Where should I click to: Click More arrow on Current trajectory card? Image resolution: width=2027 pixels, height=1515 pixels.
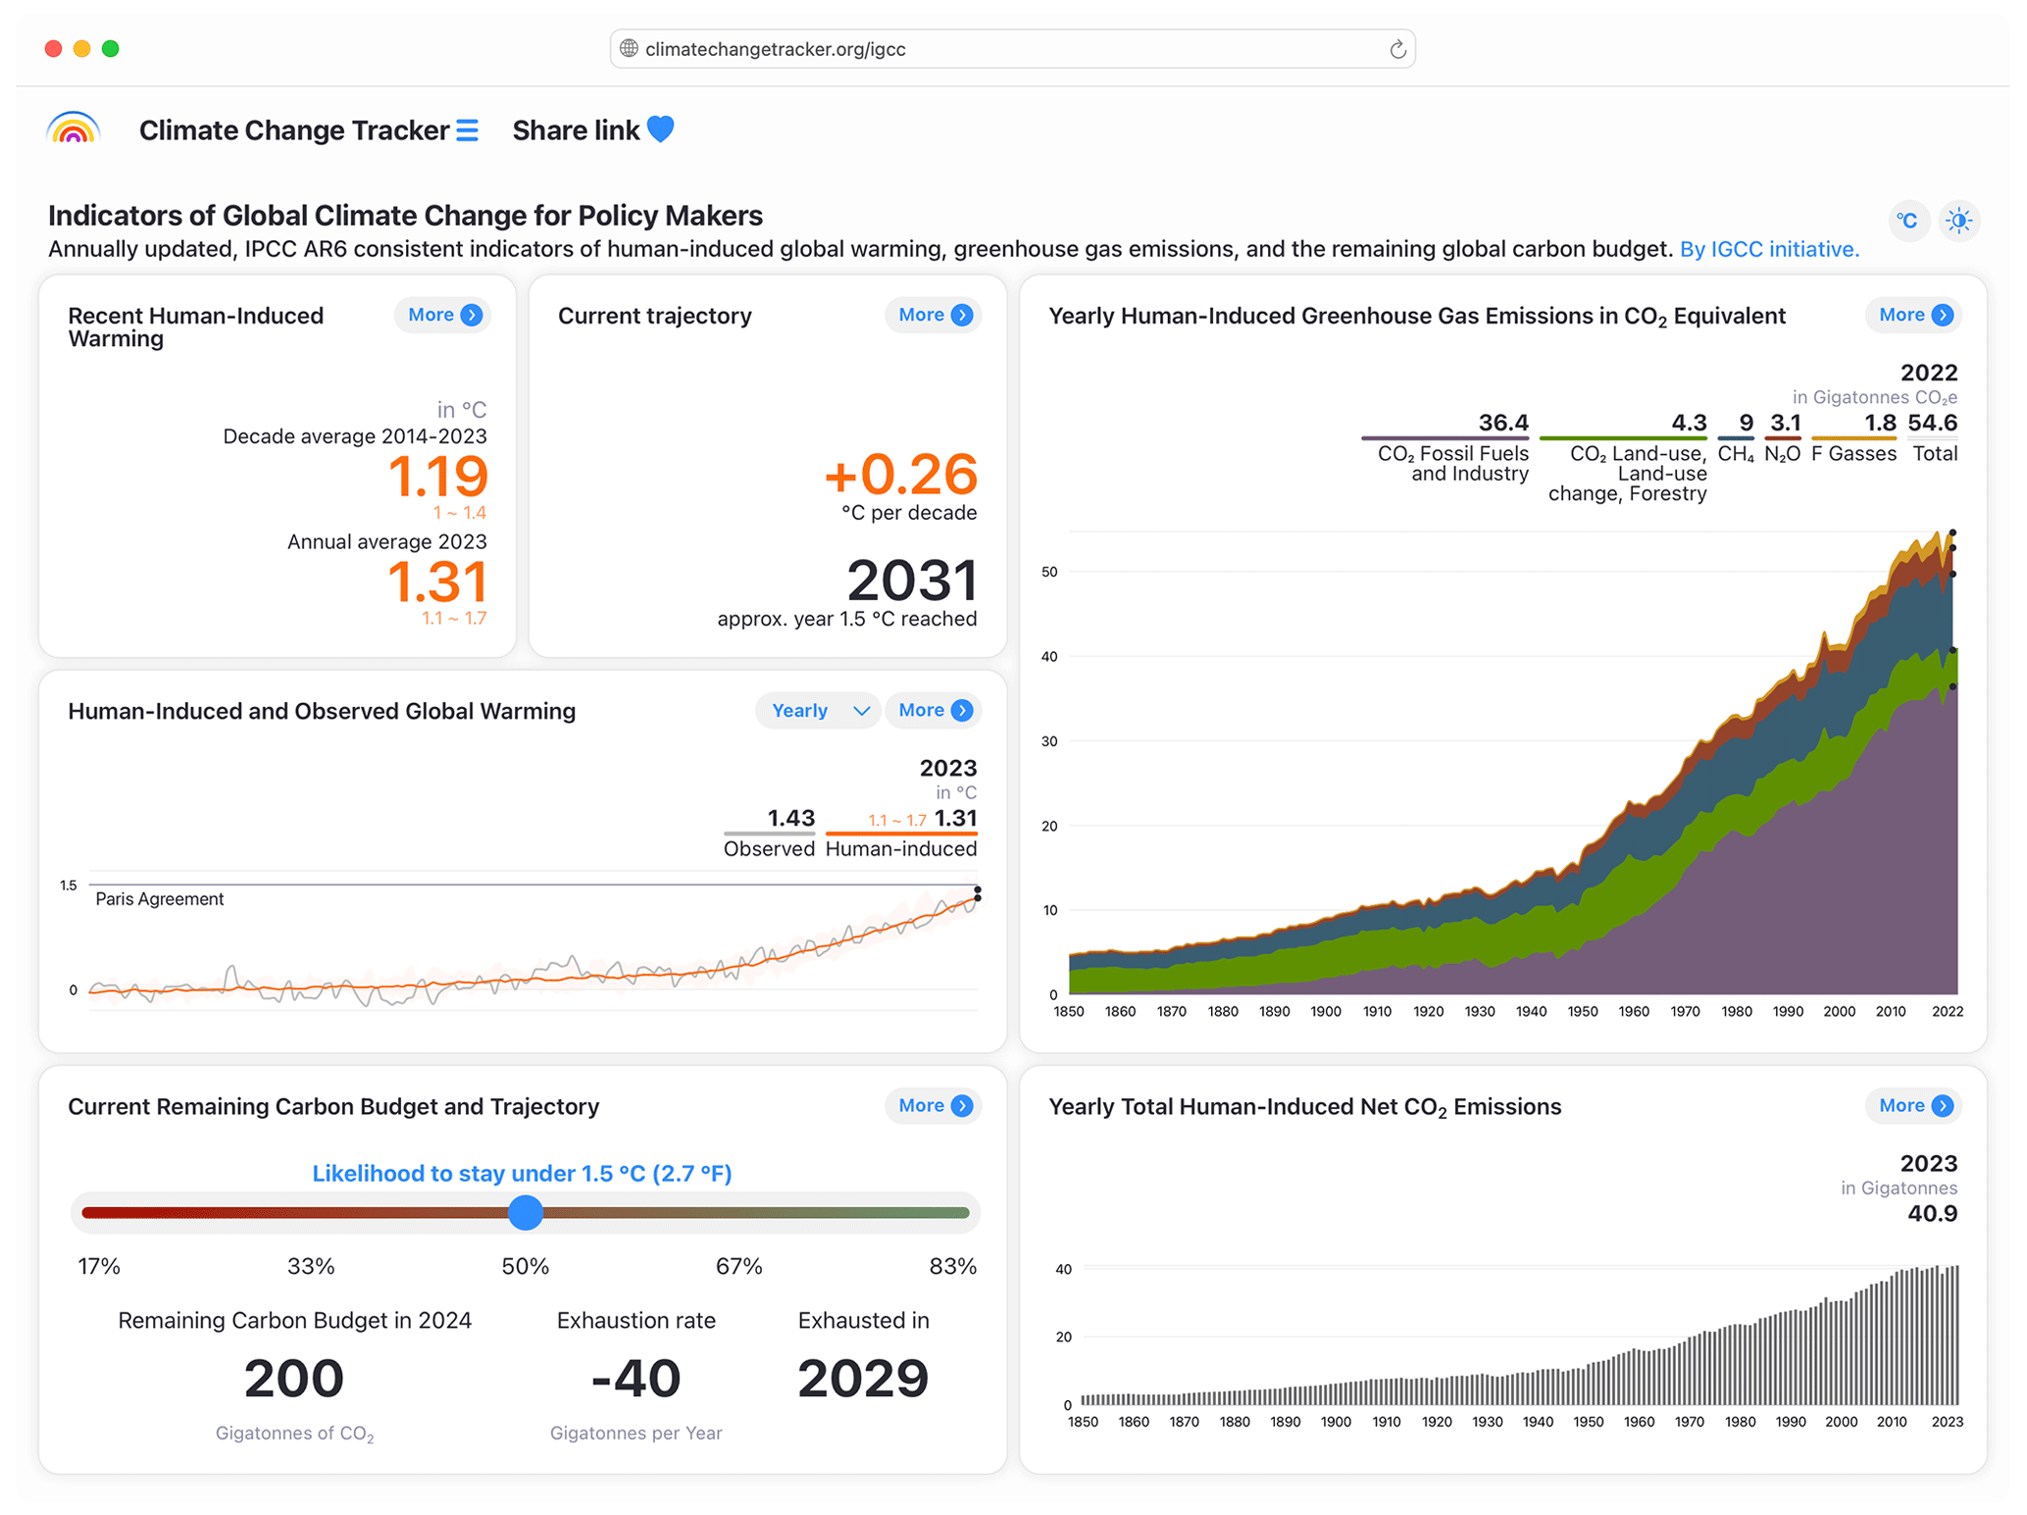[x=962, y=315]
